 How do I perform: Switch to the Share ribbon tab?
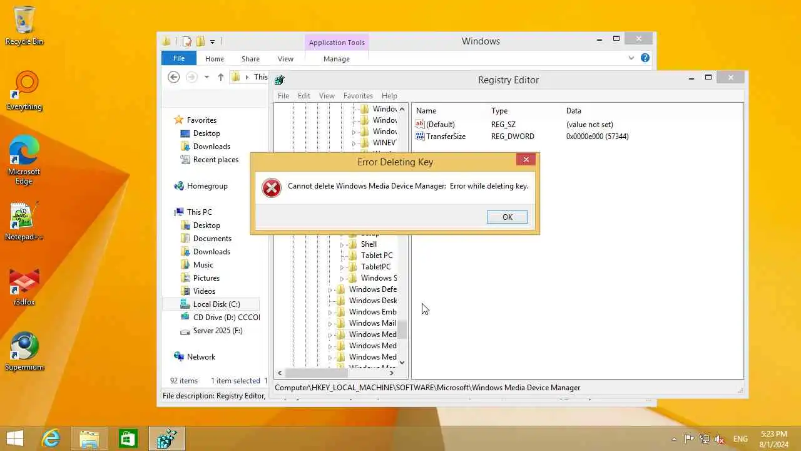(250, 59)
